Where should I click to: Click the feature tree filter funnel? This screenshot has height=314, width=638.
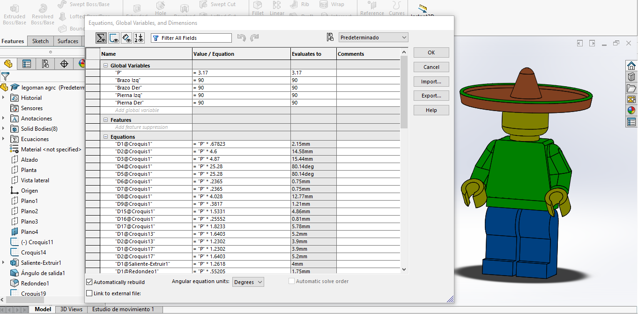pyautogui.click(x=5, y=76)
